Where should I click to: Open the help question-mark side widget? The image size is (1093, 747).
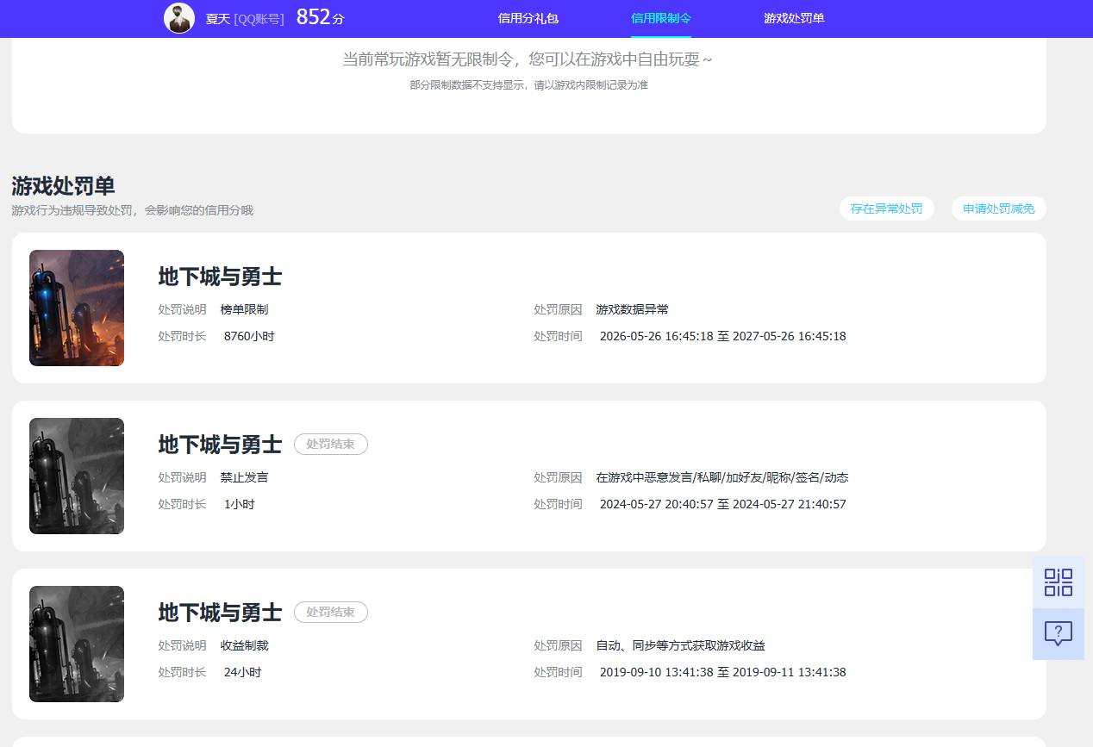1059,634
